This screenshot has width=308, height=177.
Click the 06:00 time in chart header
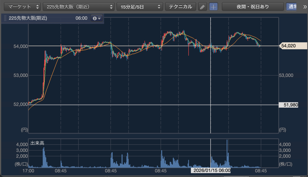point(81,18)
